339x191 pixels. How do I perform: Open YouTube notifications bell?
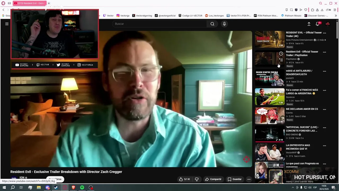318,24
